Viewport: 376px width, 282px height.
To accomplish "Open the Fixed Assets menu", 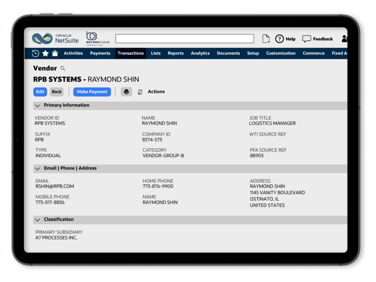I will (x=340, y=53).
